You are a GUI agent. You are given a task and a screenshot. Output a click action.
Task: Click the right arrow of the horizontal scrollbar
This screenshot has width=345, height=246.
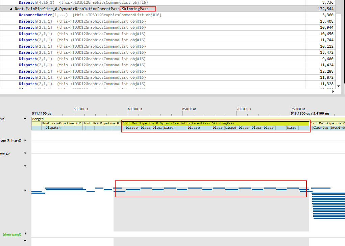333,91
